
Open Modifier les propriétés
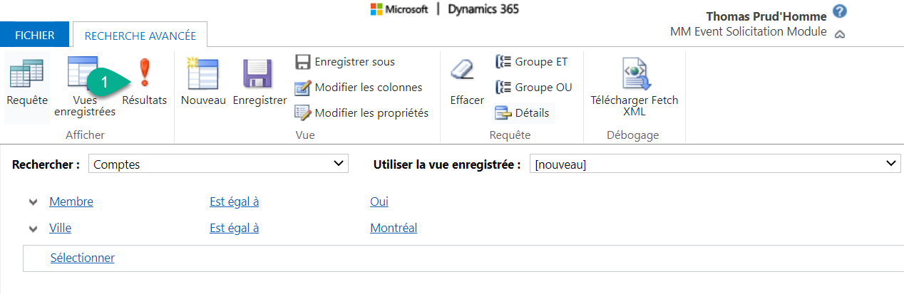[362, 112]
